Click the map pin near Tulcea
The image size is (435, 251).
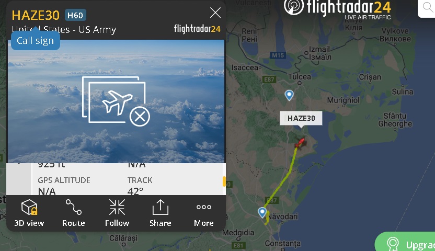click(289, 95)
